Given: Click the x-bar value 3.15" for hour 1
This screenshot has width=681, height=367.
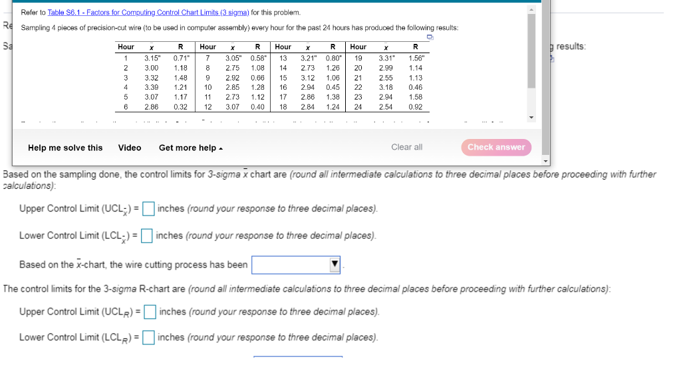Looking at the screenshot, I should point(152,59).
